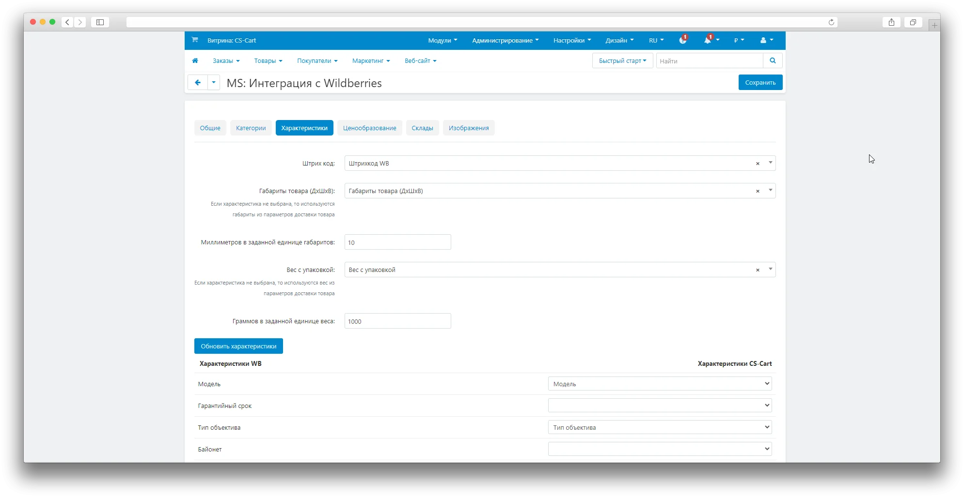Open the Гарантийный срок select

[x=660, y=406]
